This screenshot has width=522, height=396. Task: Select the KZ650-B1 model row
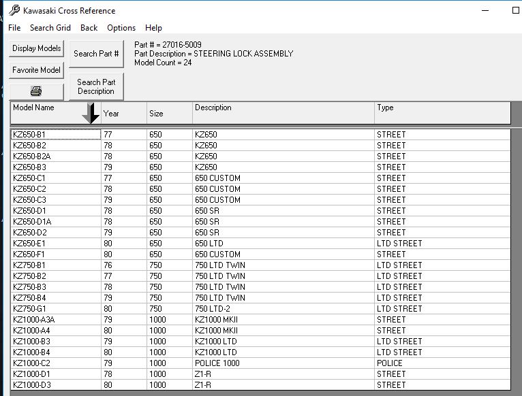(56, 135)
